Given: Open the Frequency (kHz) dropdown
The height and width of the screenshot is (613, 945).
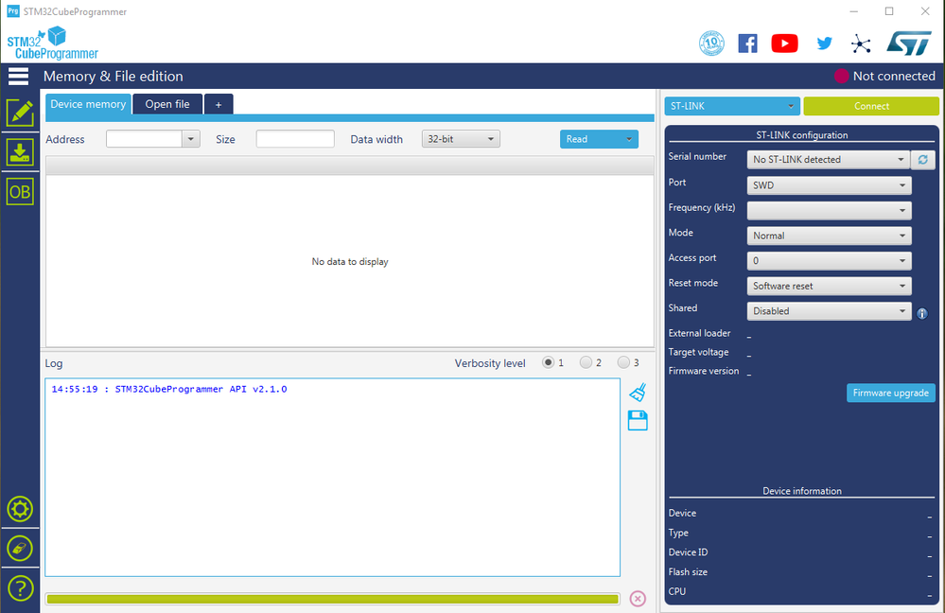Looking at the screenshot, I should pos(829,210).
